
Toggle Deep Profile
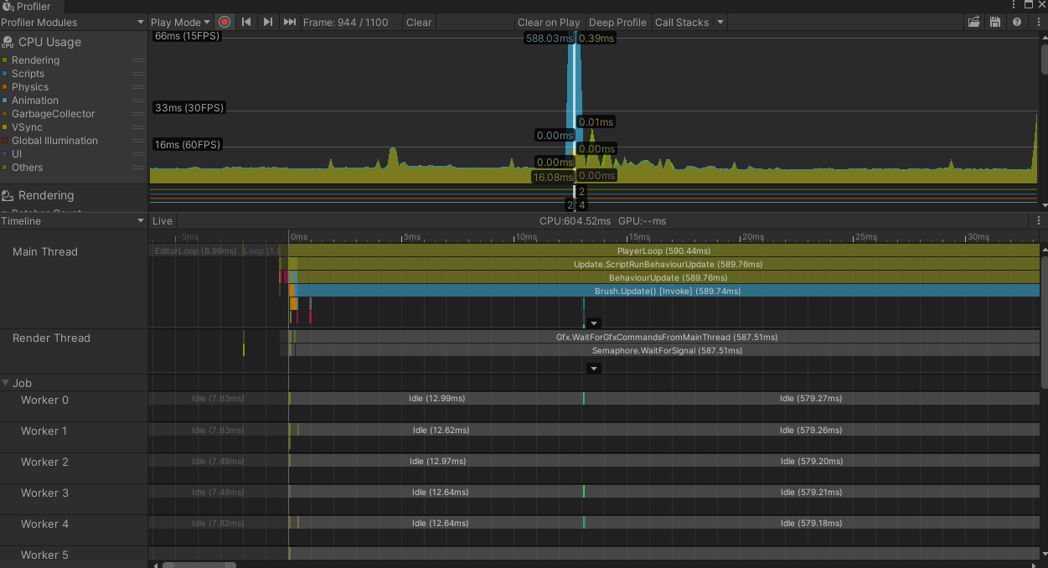pyautogui.click(x=617, y=23)
